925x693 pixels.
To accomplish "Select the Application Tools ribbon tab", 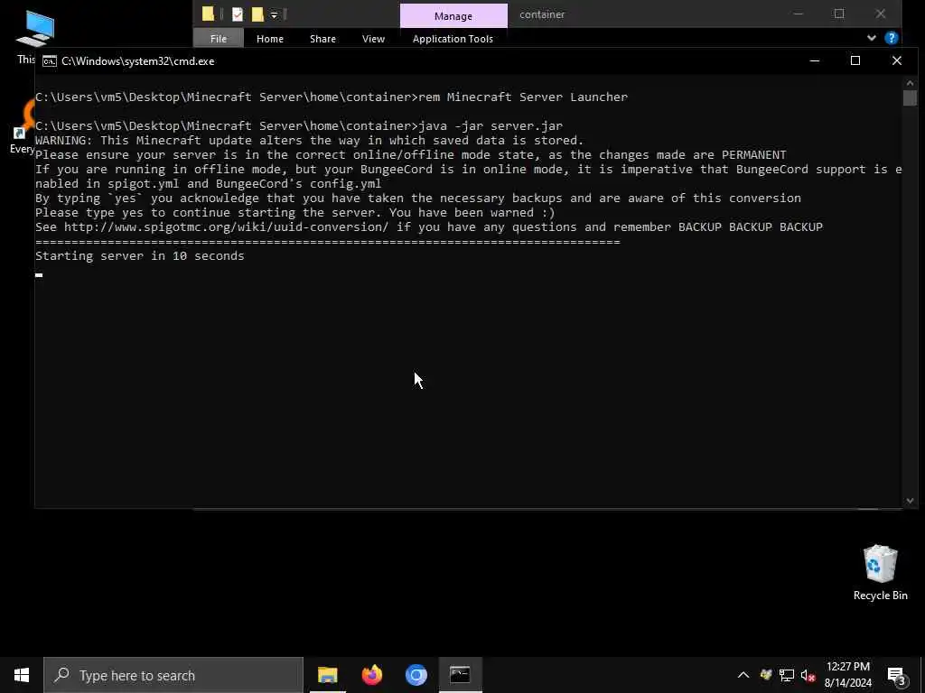I will (453, 39).
